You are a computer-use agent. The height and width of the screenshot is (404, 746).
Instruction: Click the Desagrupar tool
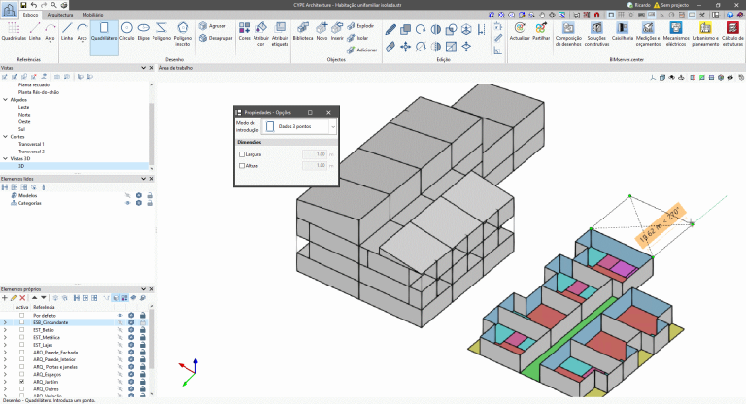coord(215,38)
